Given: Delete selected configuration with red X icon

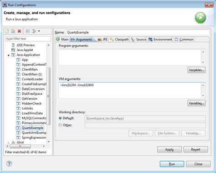Looking at the screenshot, I should point(19,31).
